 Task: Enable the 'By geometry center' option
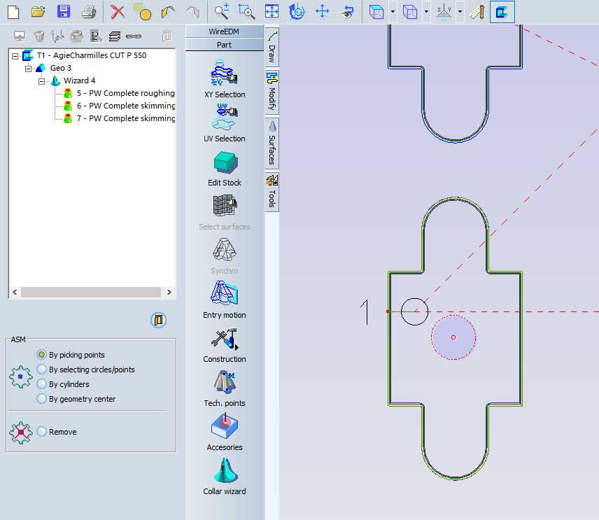click(x=42, y=399)
